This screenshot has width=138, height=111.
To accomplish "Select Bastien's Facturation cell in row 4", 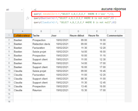I will [41, 48].
